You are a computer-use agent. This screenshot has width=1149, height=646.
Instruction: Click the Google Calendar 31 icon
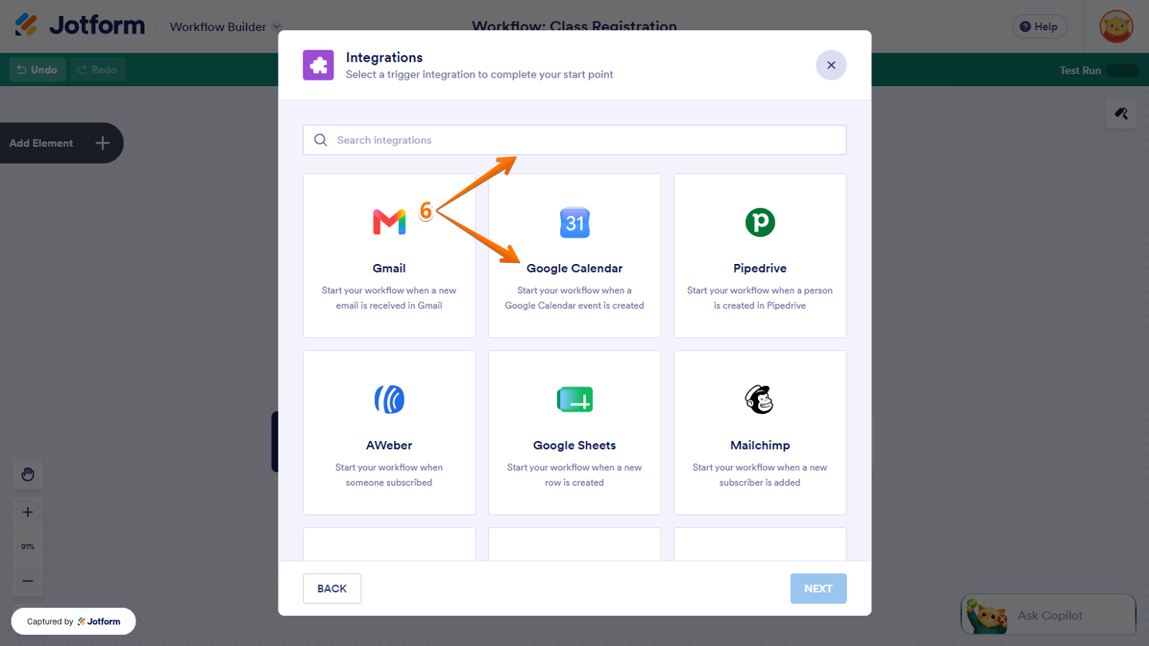(x=574, y=223)
